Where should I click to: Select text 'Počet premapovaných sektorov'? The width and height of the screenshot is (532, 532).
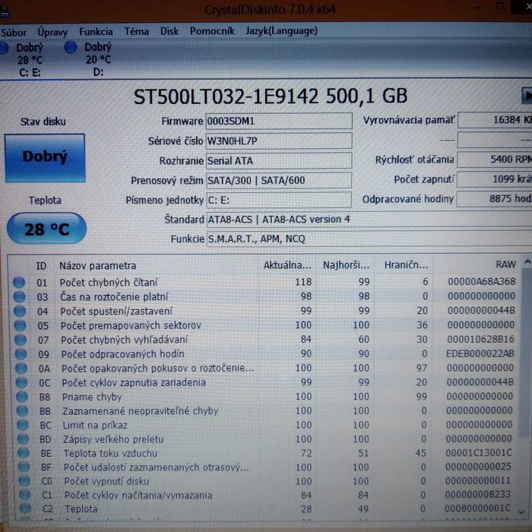click(131, 325)
